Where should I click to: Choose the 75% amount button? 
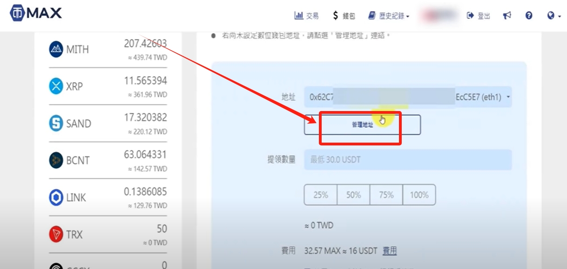[x=386, y=195]
